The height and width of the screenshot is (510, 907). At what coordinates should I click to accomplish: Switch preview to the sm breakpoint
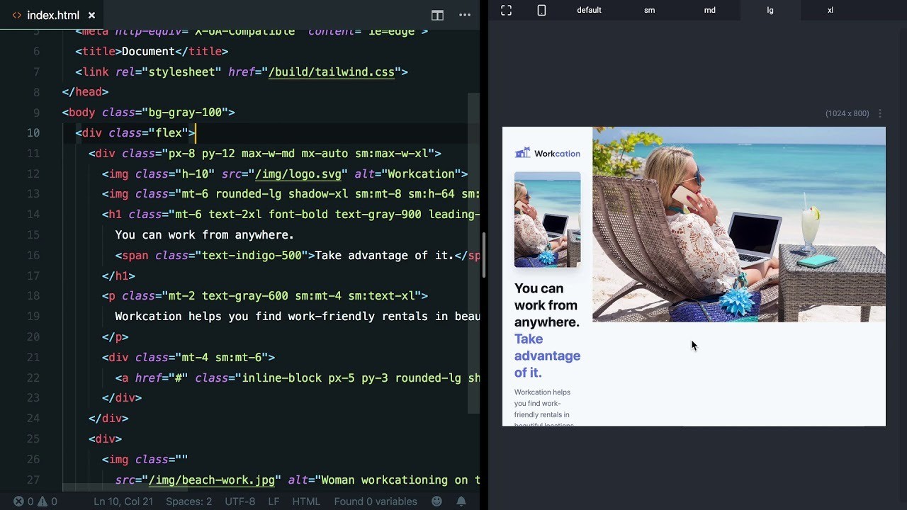[649, 10]
